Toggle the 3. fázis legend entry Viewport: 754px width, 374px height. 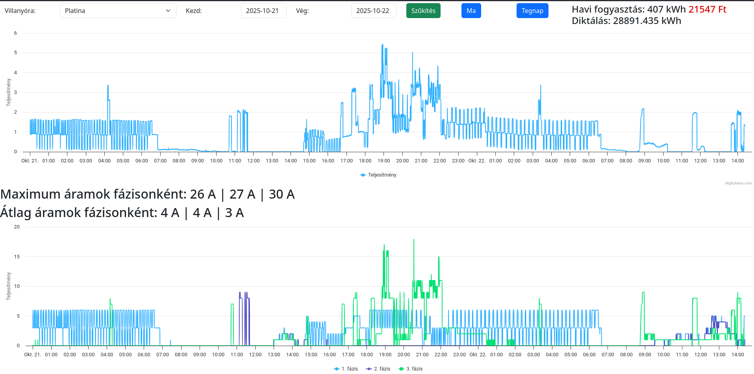(x=414, y=369)
